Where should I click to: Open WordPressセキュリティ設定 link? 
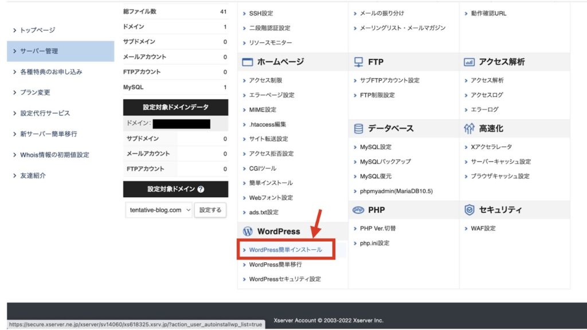coord(285,279)
